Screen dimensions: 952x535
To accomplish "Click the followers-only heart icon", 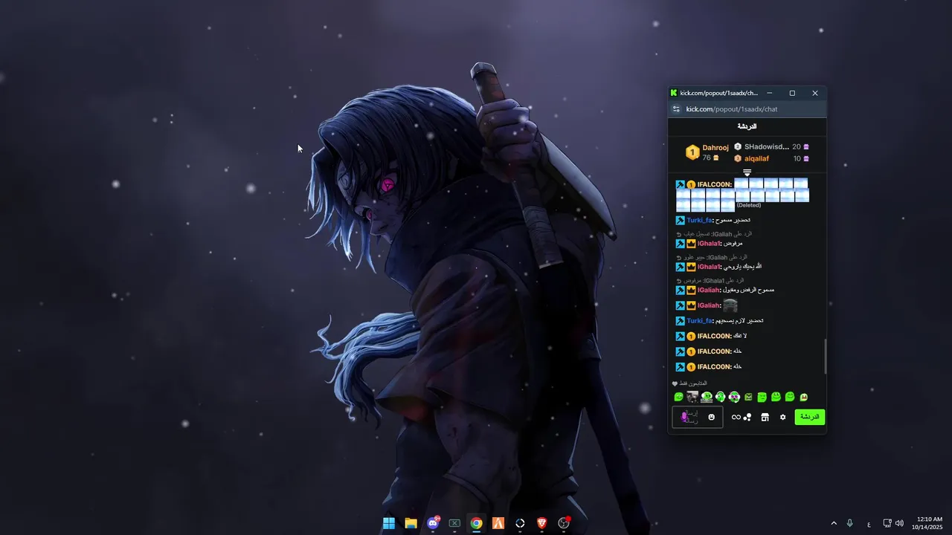I will click(x=675, y=383).
